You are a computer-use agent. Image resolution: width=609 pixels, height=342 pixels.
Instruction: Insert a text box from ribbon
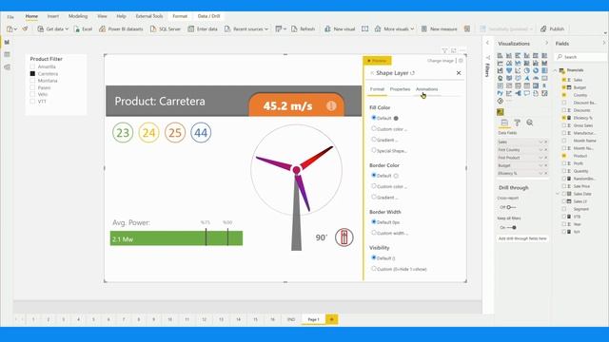point(364,29)
